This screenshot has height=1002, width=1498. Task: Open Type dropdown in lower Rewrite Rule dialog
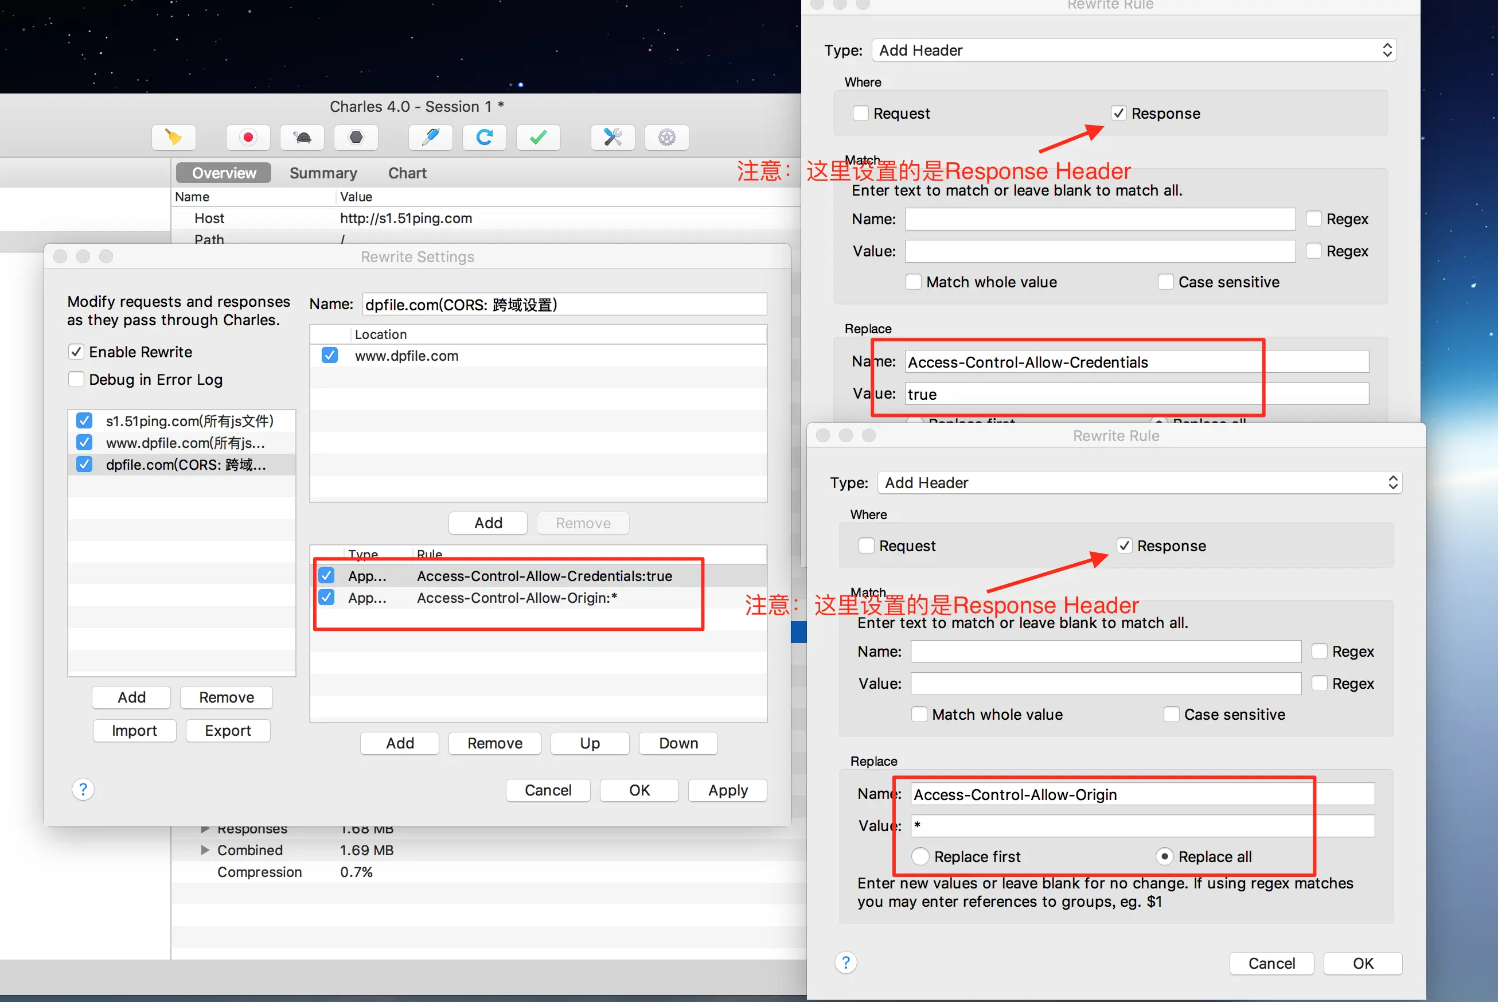(1139, 482)
